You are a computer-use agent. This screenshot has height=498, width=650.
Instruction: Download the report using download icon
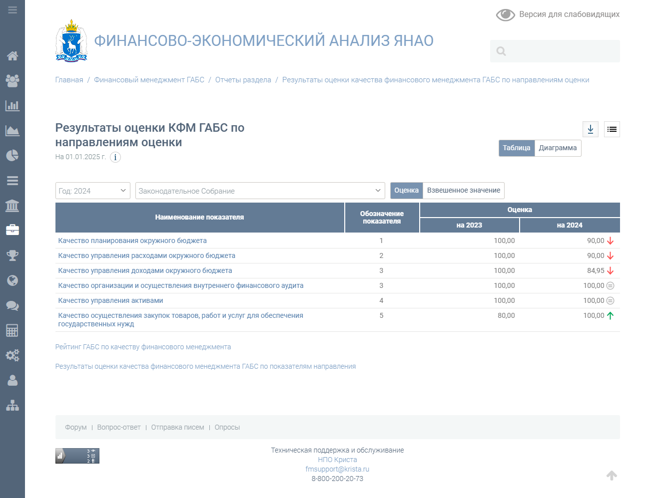(x=591, y=129)
